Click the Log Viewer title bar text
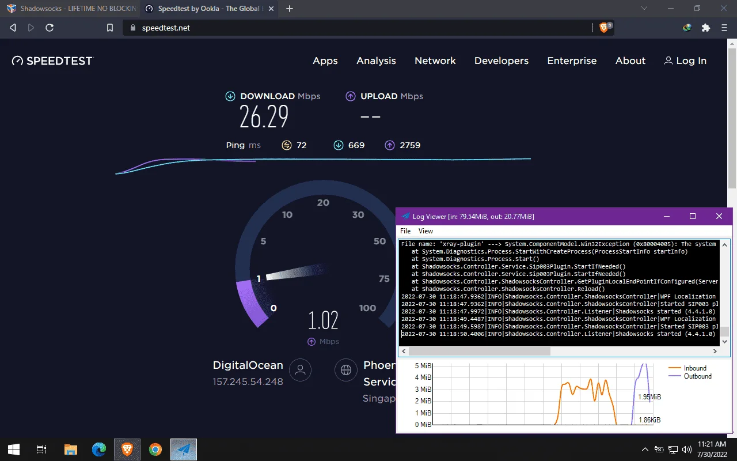Viewport: 737px width, 461px height. [x=473, y=217]
